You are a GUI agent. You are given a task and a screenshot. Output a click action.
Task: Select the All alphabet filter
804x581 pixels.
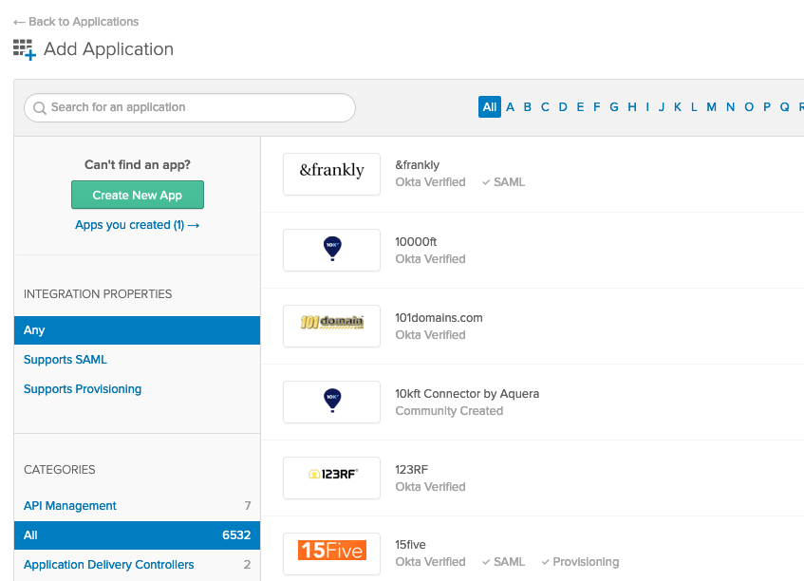point(489,106)
